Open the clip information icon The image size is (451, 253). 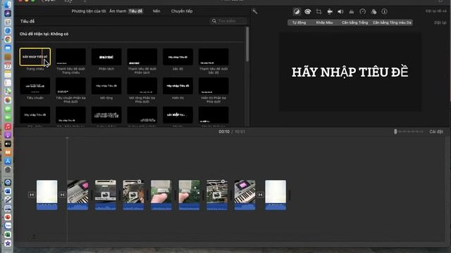click(x=385, y=11)
